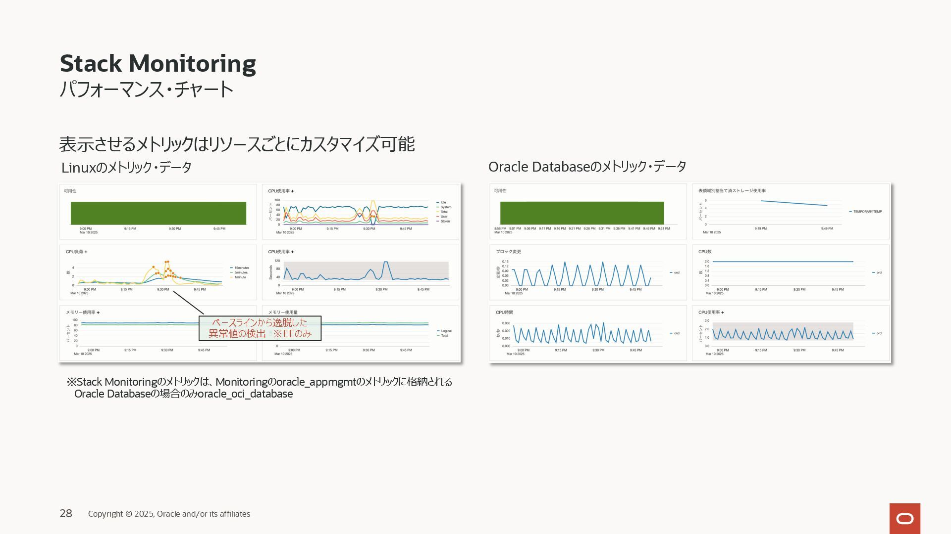Click the flat line in CPU数 chart
The height and width of the screenshot is (534, 951).
783,262
